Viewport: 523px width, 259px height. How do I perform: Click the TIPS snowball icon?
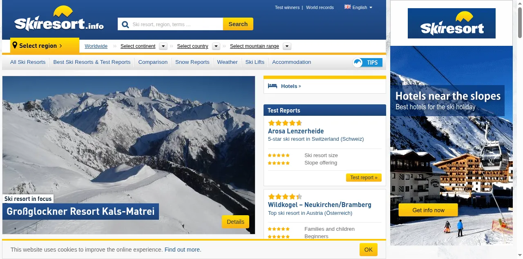358,63
